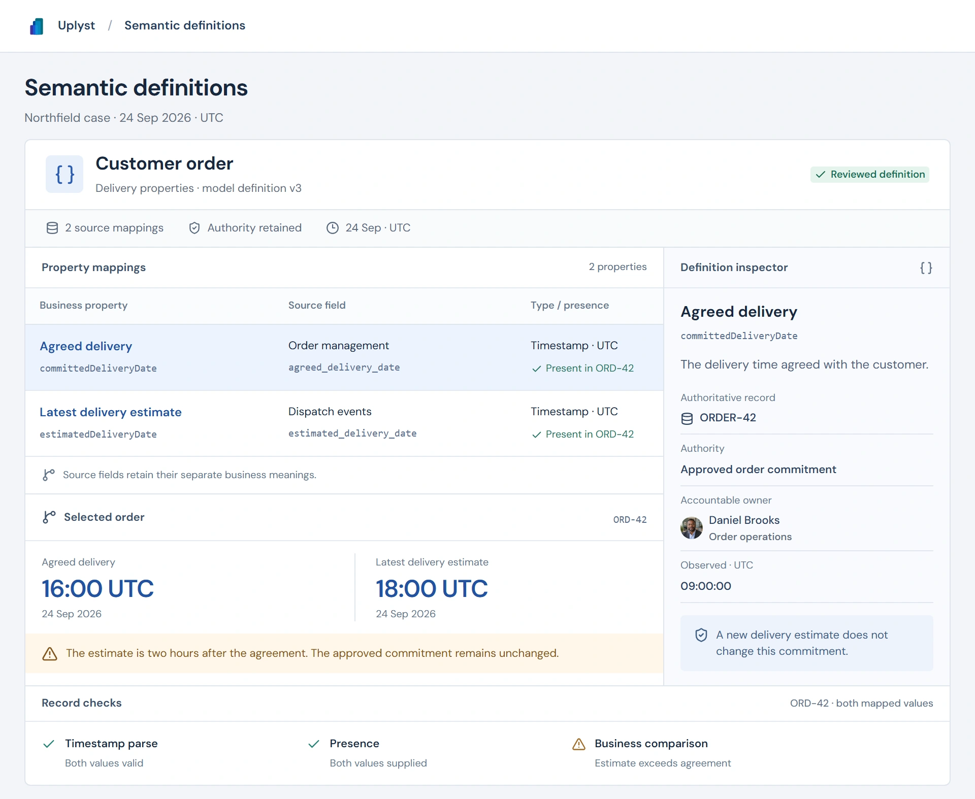
Task: Open the Agreed delivery property link
Action: 86,346
